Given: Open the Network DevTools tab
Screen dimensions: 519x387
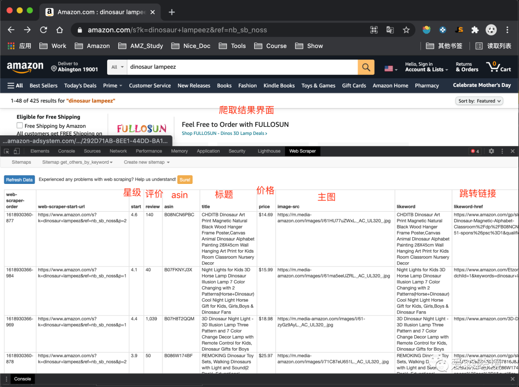Looking at the screenshot, I should [118, 151].
